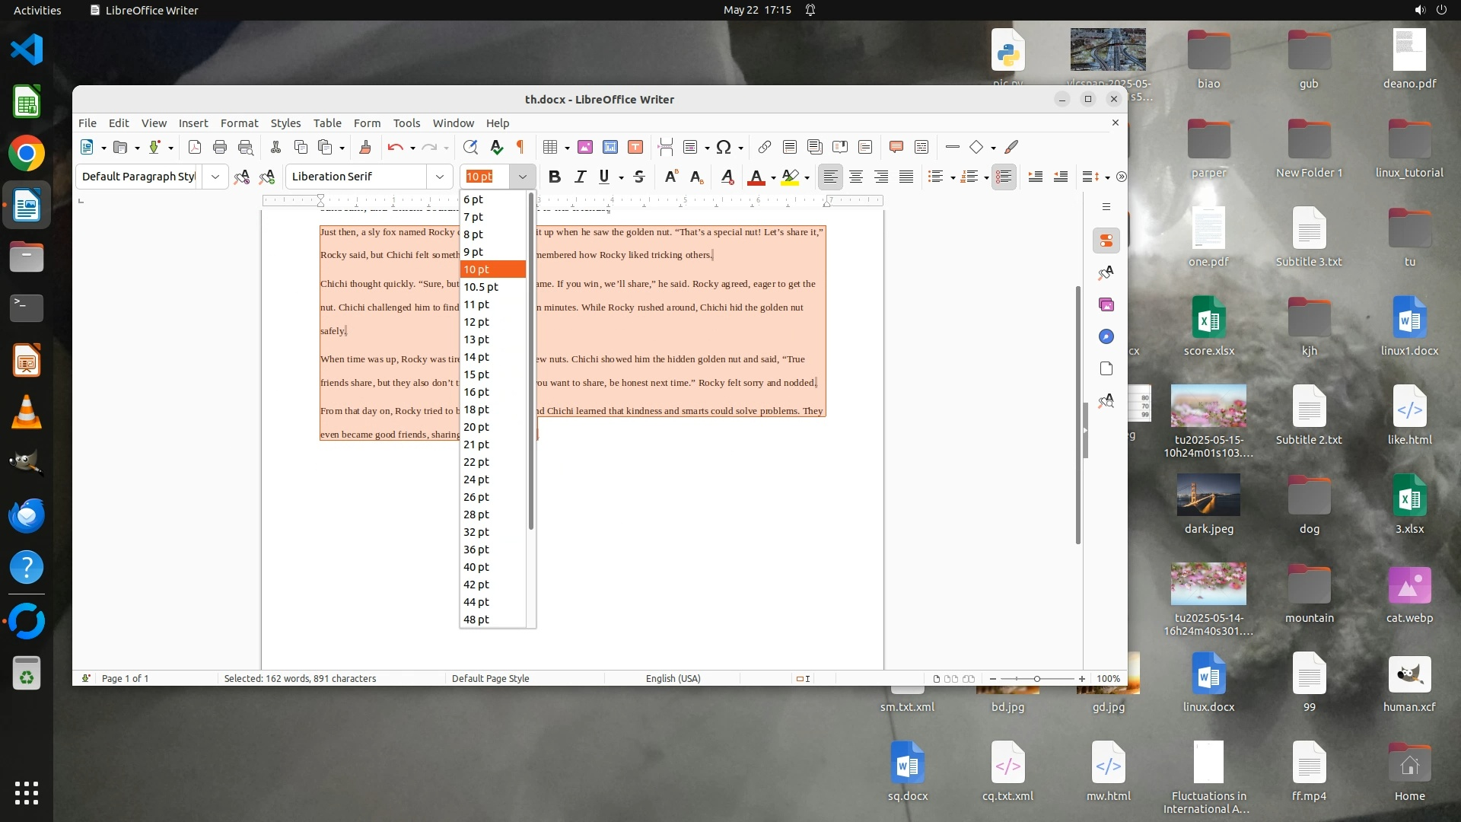Select 14 pt from font size list
1461x822 pixels.
476,357
